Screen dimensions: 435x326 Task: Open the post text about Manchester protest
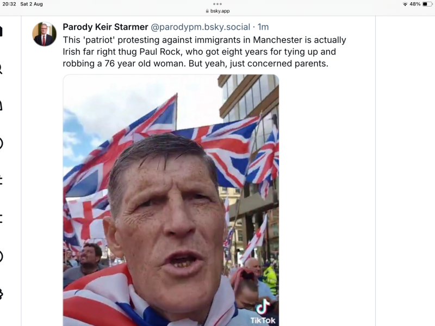(204, 52)
